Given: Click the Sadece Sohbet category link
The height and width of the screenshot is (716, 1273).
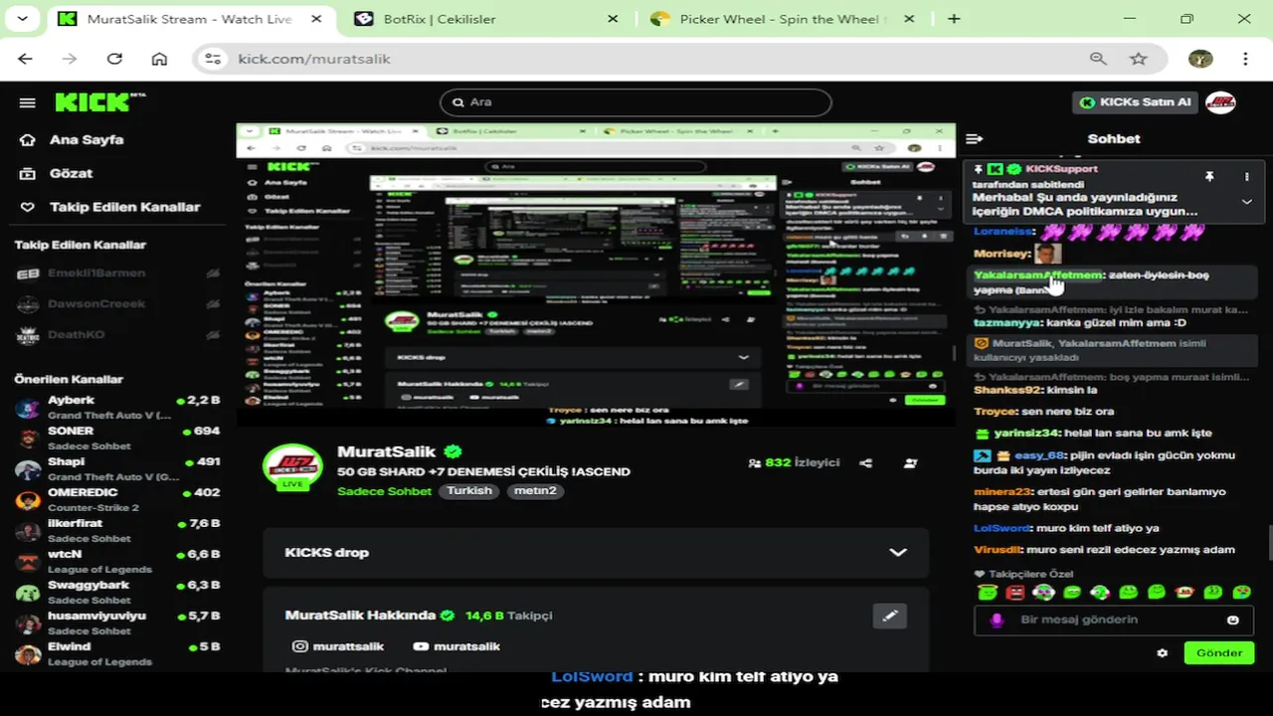Looking at the screenshot, I should coord(385,491).
